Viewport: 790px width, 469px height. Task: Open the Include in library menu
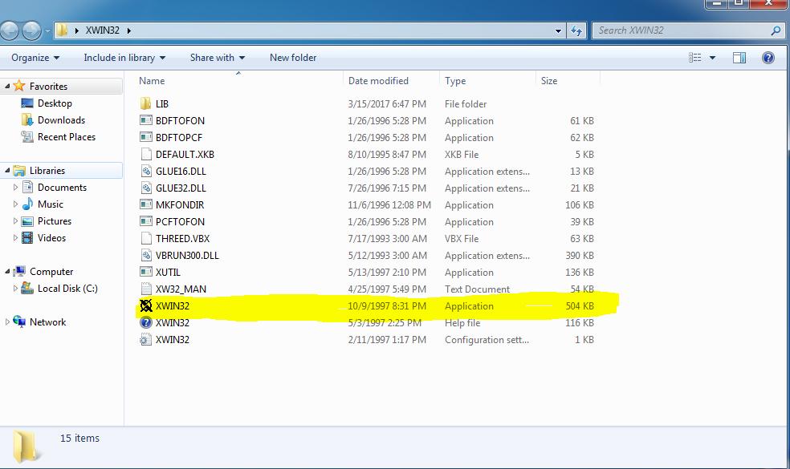point(124,58)
